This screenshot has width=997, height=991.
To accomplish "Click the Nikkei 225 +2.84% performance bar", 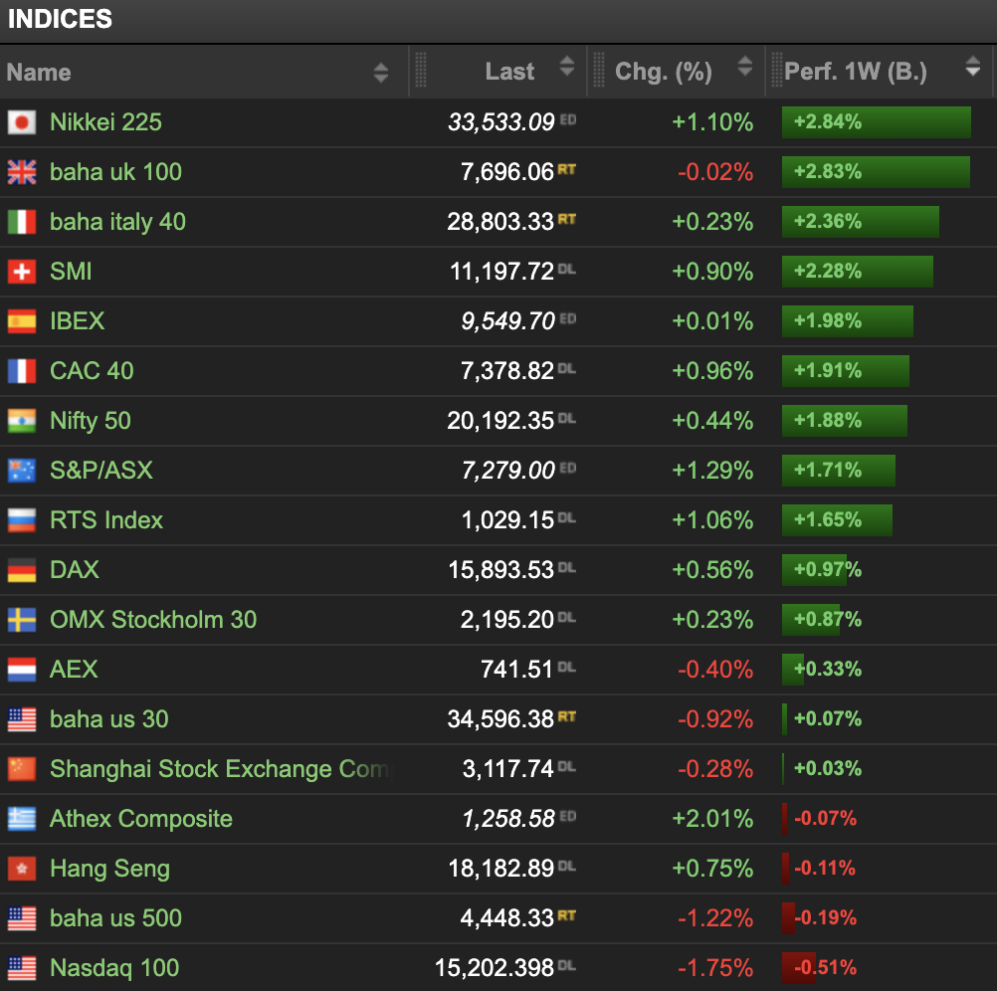I will click(876, 122).
